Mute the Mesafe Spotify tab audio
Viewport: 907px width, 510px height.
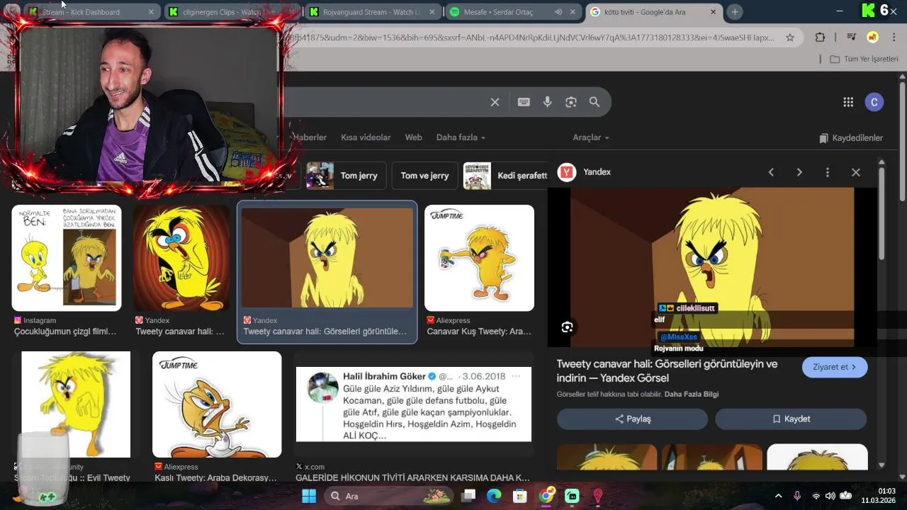click(x=558, y=12)
